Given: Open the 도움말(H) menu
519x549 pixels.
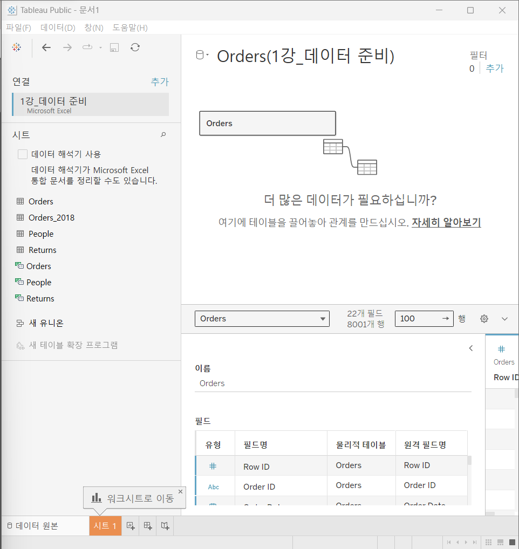Looking at the screenshot, I should tap(130, 28).
